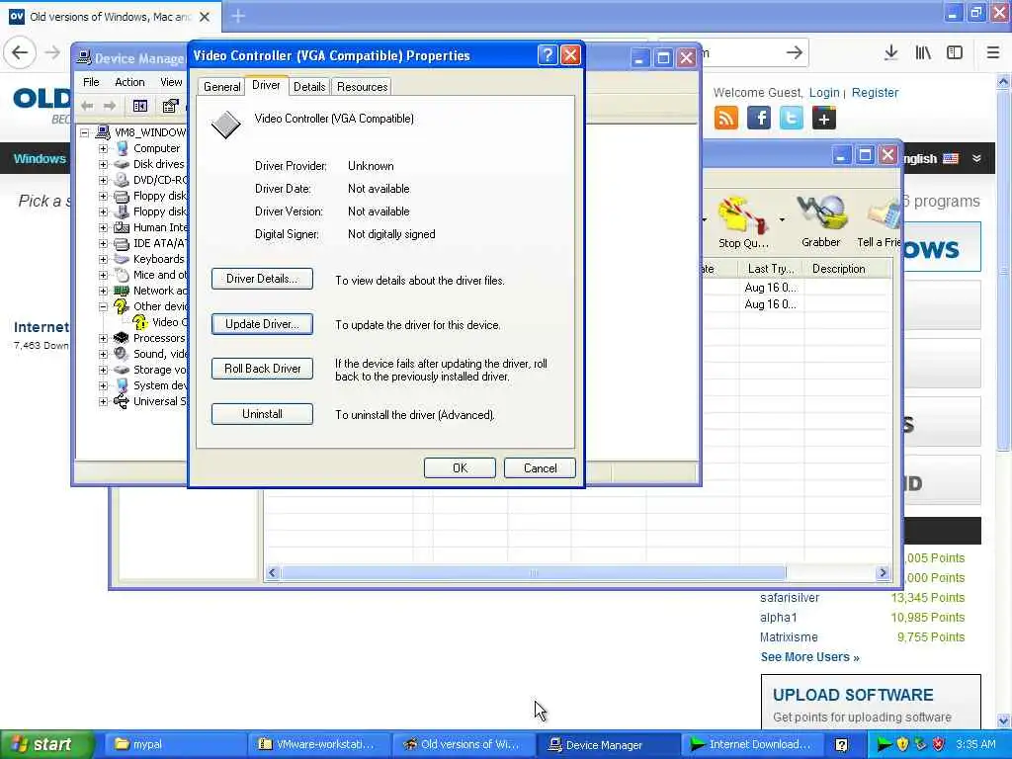The width and height of the screenshot is (1012, 759).
Task: Collapse the VM8_WINDOW root computer node
Action: pyautogui.click(x=84, y=132)
